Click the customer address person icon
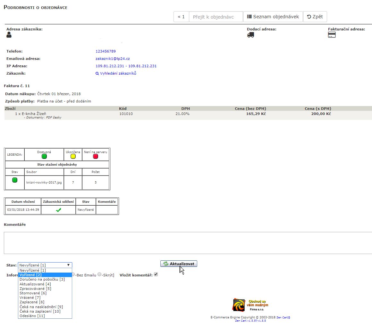372x328 pixels. pyautogui.click(x=9, y=35)
